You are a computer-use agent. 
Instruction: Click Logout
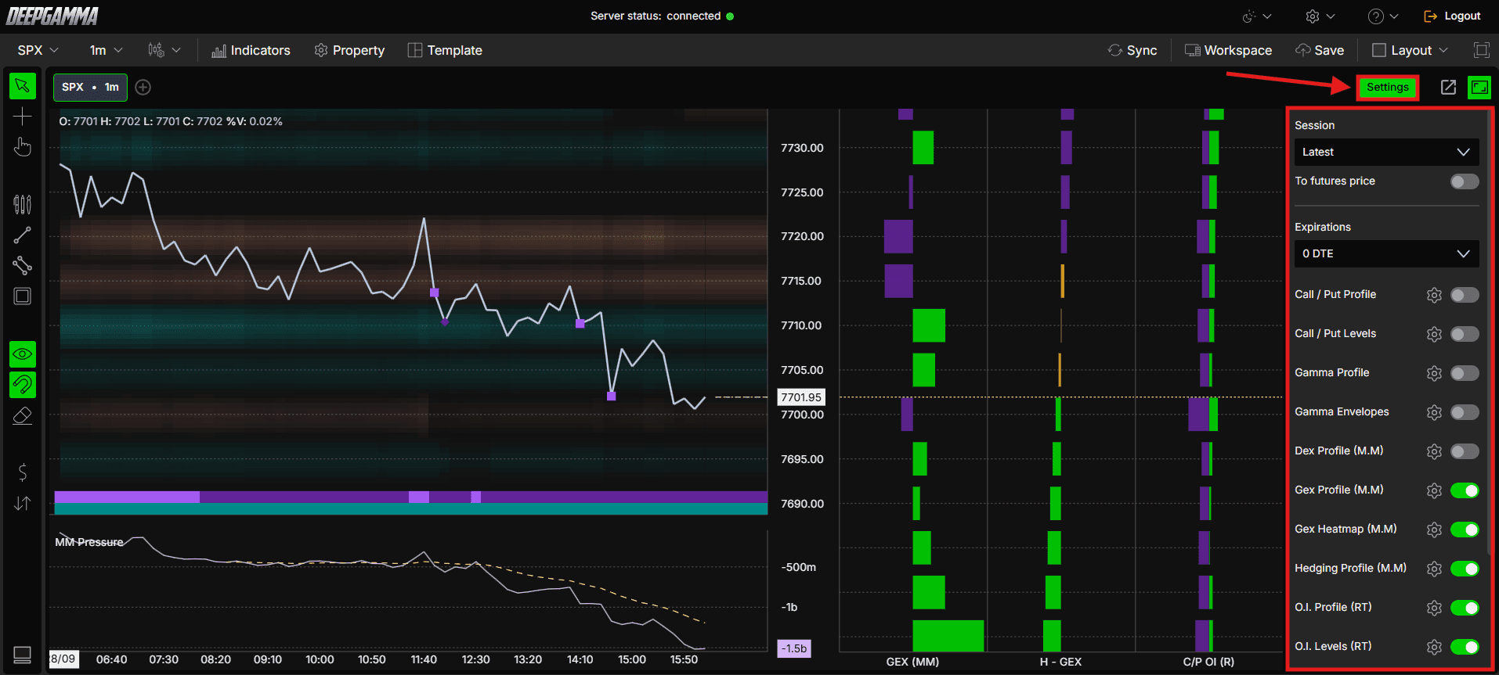[x=1452, y=16]
